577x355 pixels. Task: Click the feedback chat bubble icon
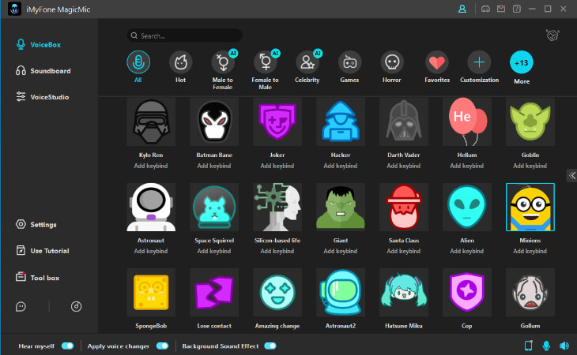point(21,307)
